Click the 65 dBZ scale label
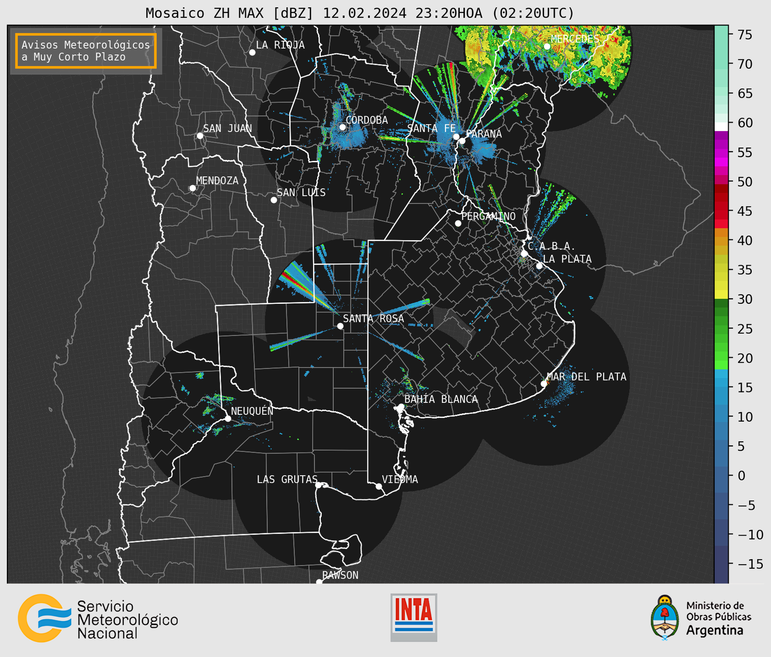This screenshot has width=771, height=657. tap(744, 93)
